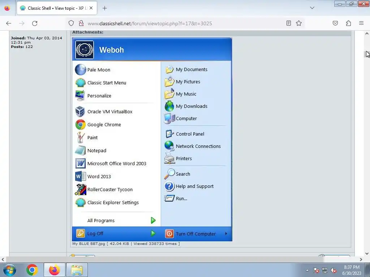Screen dimensions: 370x277
Task: Reload the current page
Action: (35, 23)
